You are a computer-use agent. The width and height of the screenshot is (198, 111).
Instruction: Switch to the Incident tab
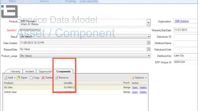coord(30,71)
